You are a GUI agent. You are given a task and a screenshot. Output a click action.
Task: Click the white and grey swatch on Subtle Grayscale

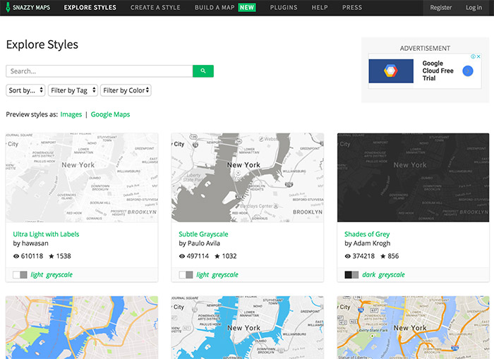point(186,274)
